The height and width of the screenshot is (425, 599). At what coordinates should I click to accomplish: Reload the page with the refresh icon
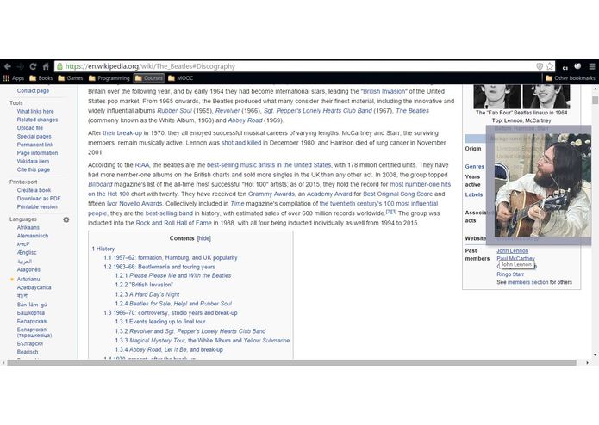pos(33,66)
